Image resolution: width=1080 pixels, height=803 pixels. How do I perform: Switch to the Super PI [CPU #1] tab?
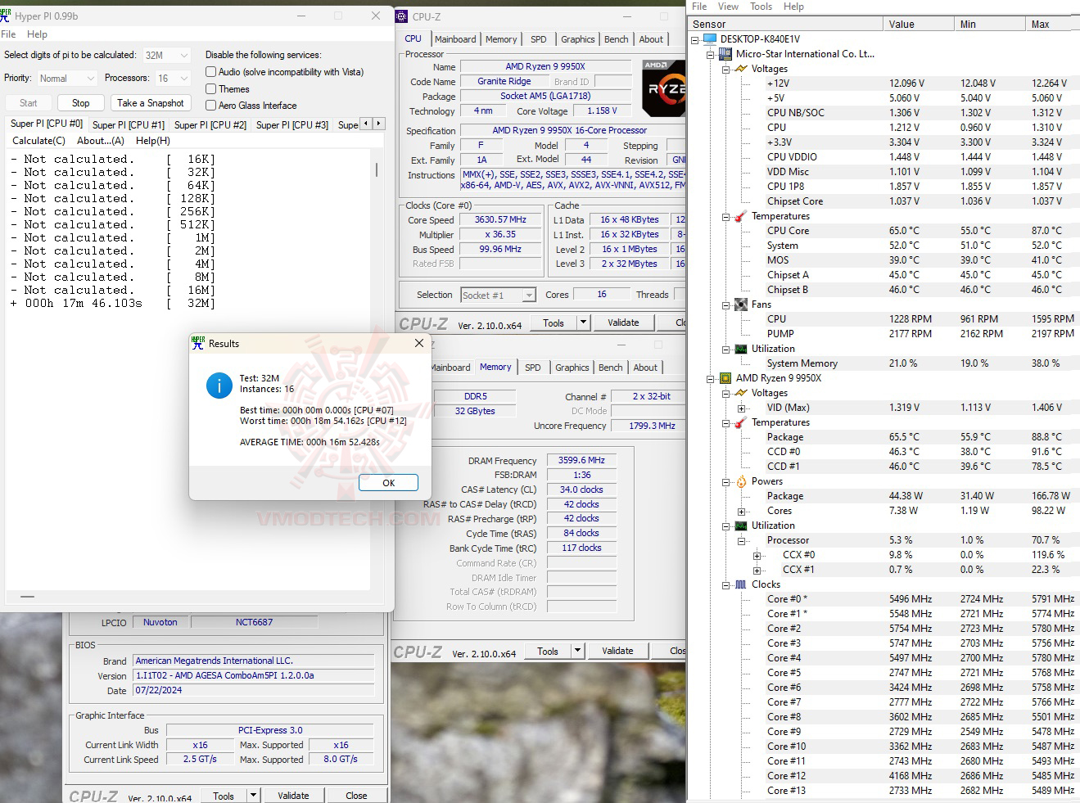coord(129,124)
